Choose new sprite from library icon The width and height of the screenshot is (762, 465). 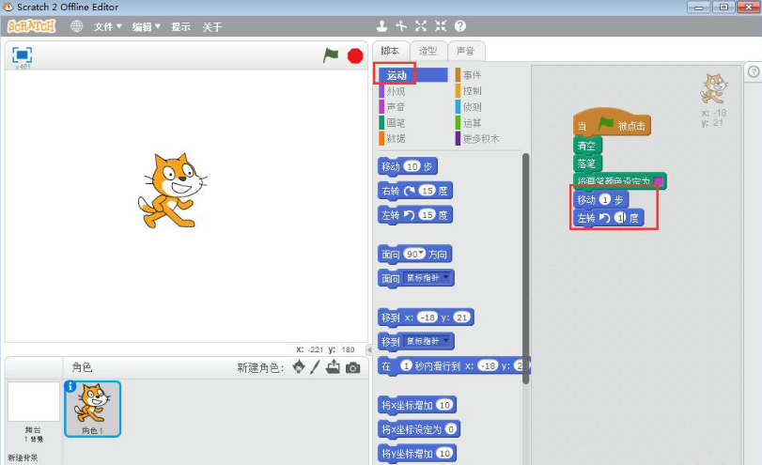click(299, 367)
